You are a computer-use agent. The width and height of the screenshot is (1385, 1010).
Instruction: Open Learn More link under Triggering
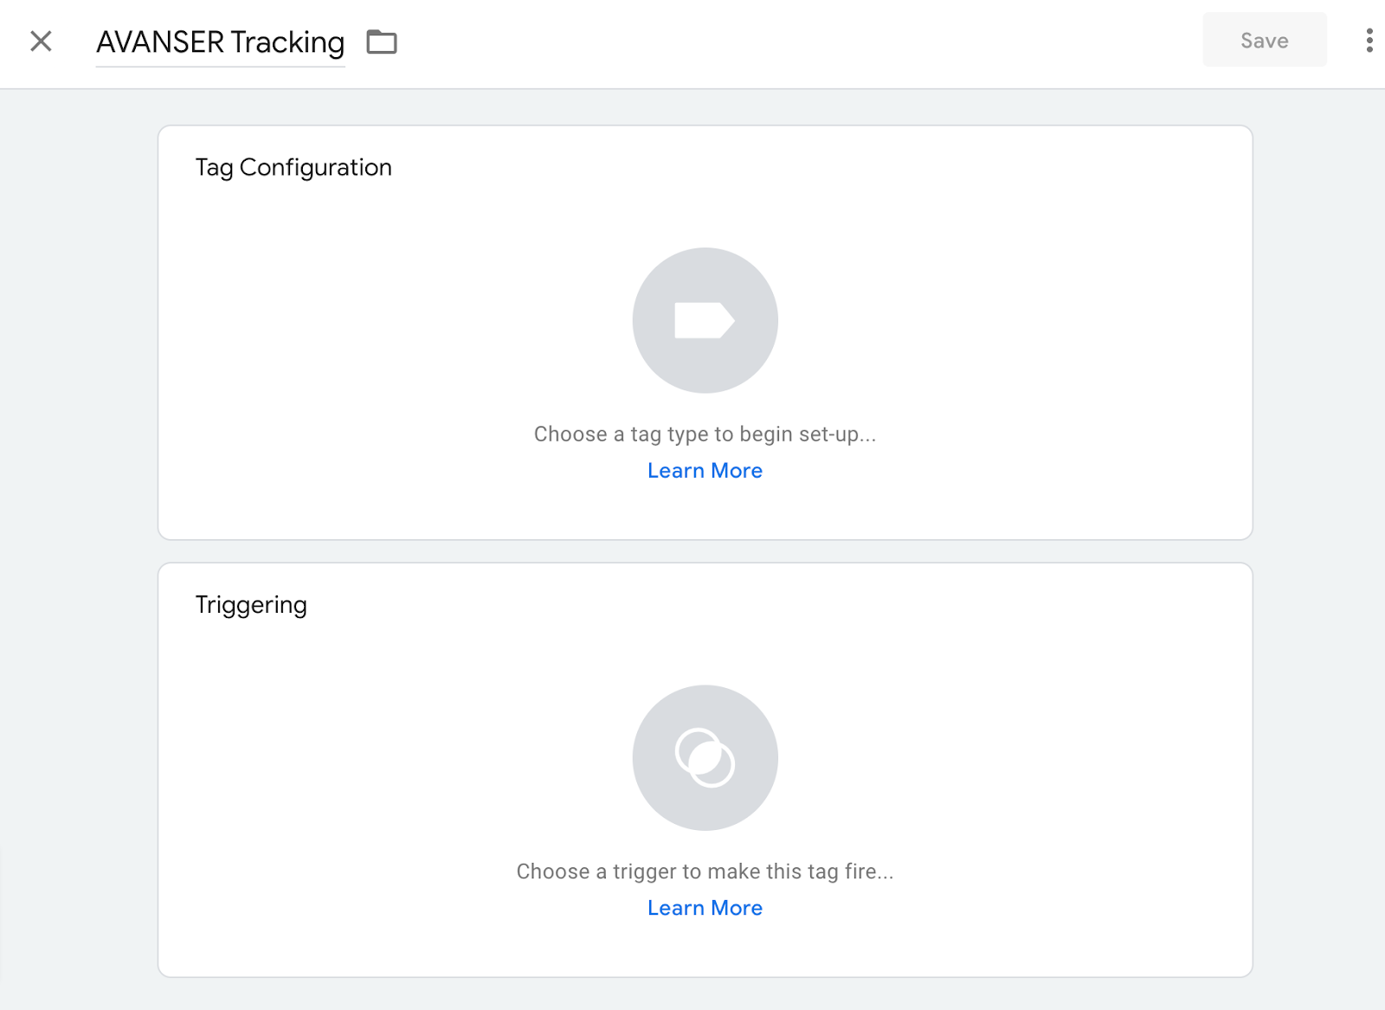705,908
